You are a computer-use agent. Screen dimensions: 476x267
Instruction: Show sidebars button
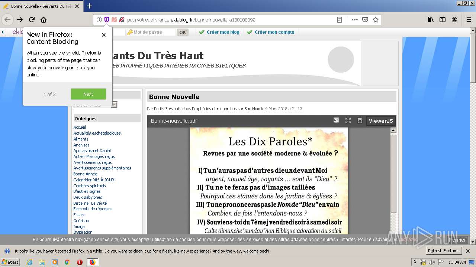click(443, 20)
